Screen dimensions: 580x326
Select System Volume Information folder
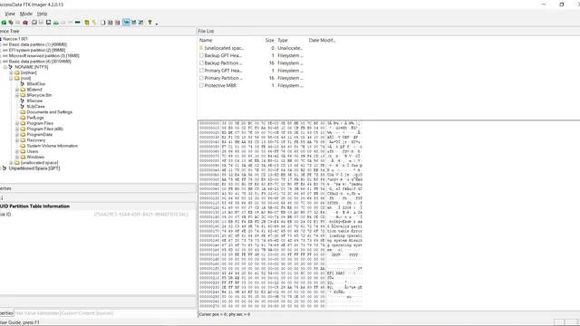click(53, 146)
